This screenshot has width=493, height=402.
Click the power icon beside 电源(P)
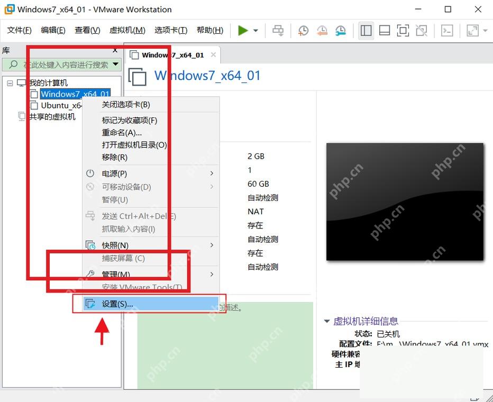tap(90, 173)
